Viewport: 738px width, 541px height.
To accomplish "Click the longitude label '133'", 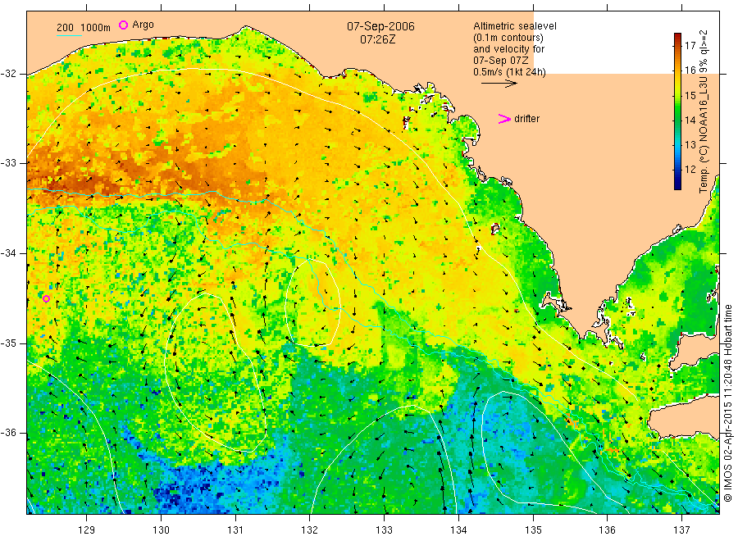I will [x=384, y=530].
